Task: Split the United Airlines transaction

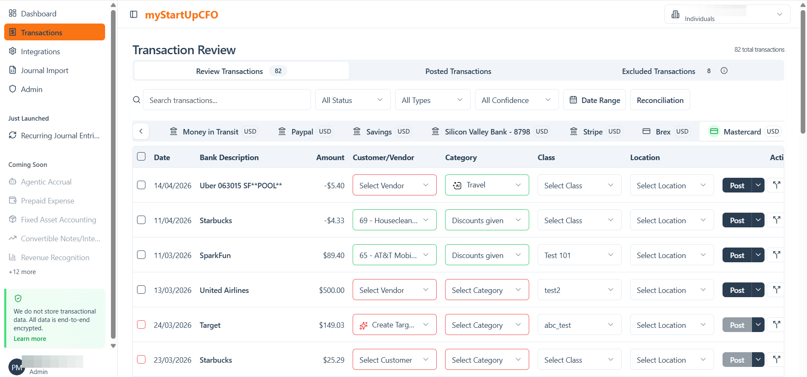Action: (x=776, y=290)
